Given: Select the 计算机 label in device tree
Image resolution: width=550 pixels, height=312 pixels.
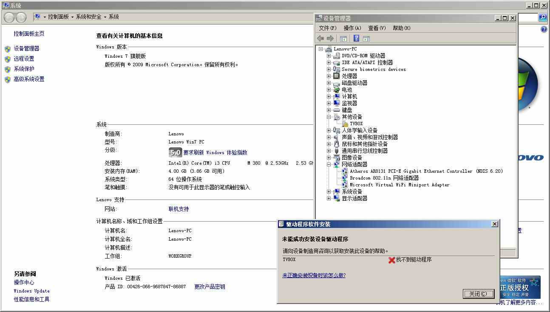Looking at the screenshot, I should click(349, 96).
